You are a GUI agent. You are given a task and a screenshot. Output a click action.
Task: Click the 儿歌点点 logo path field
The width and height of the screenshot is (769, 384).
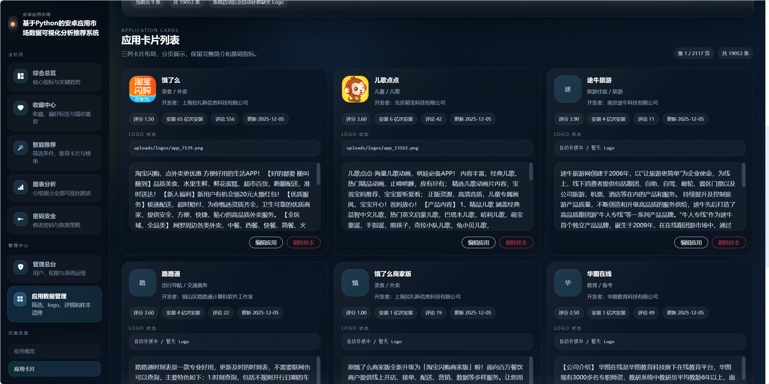(x=437, y=148)
